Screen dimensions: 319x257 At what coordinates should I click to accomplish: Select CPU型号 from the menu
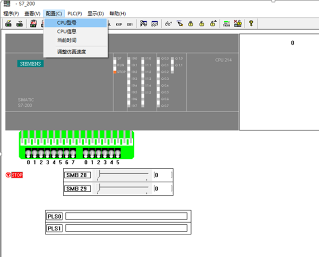pos(76,23)
